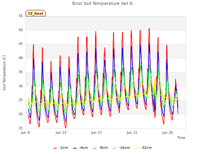Click the Jun 9 x-axis tick label
Screen dimensions: 205x154
[25, 133]
